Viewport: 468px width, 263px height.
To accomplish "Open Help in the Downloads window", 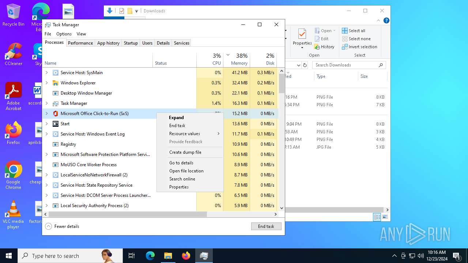I will pyautogui.click(x=386, y=20).
